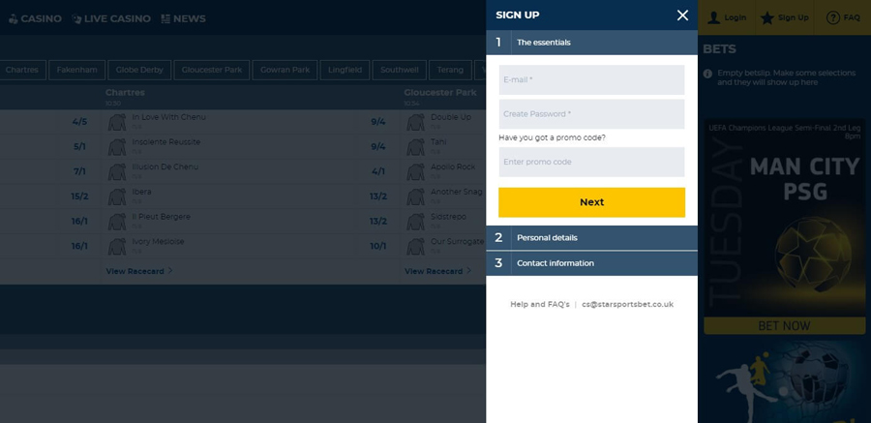Open the FAQ question mark icon
Image resolution: width=871 pixels, height=423 pixels.
(832, 17)
